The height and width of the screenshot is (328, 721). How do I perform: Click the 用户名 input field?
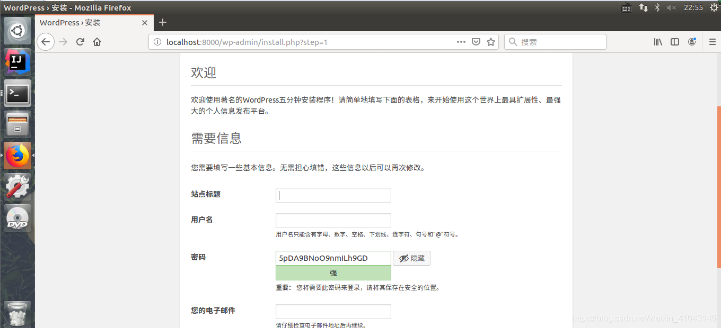pyautogui.click(x=333, y=221)
